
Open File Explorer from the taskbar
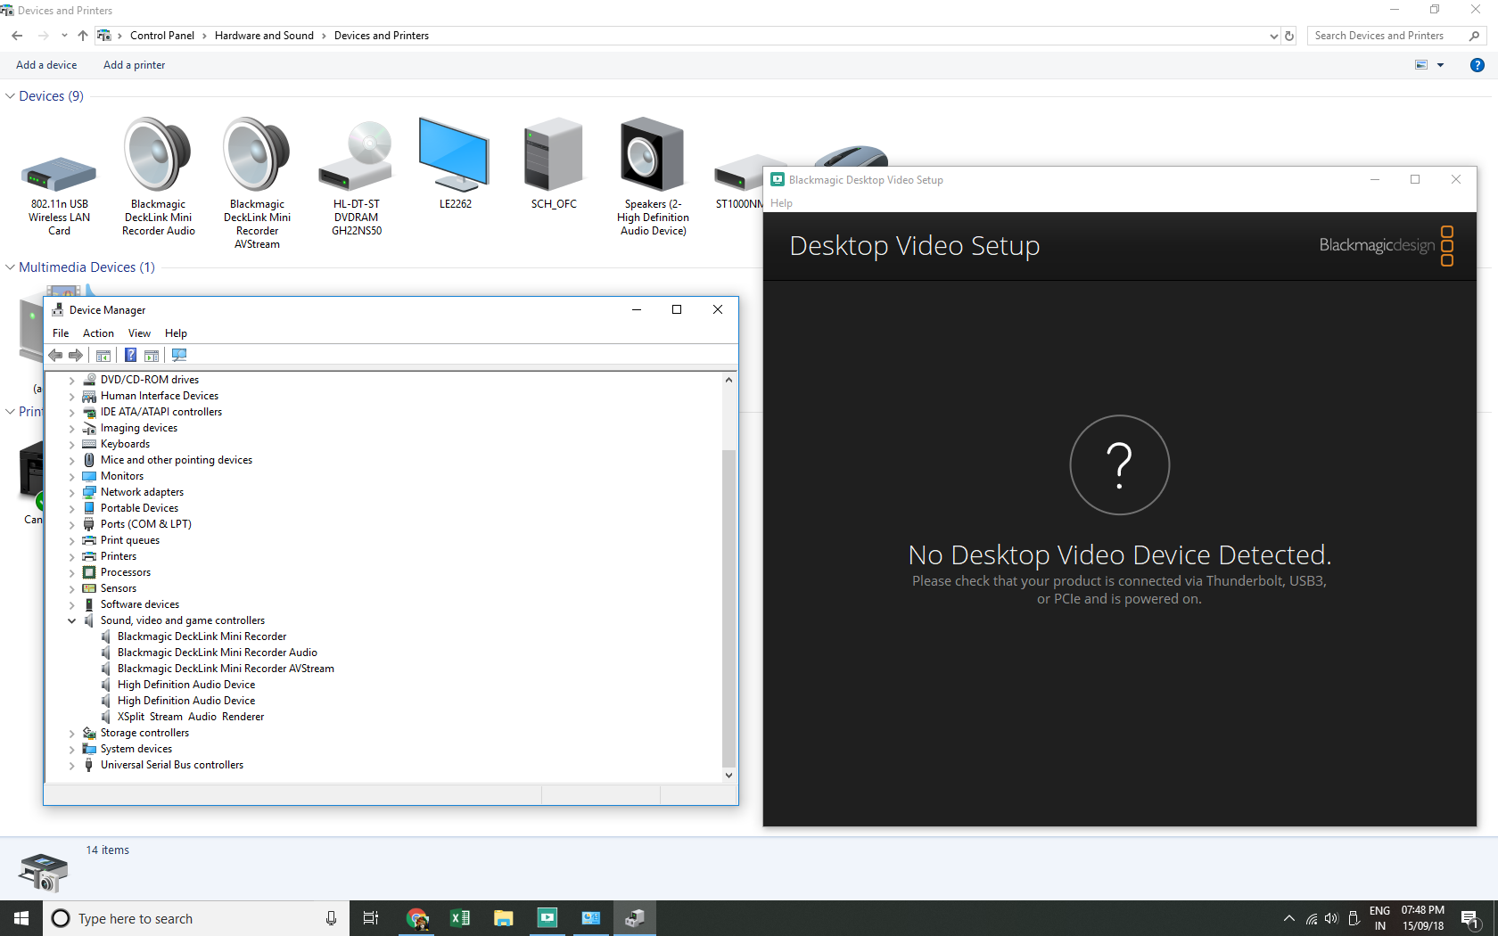(504, 918)
